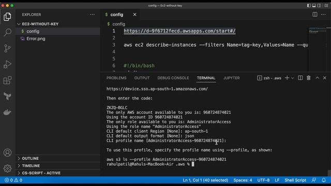Viewport: 331px width, 186px height.
Task: Open the Search view icon
Action: pyautogui.click(x=7, y=32)
